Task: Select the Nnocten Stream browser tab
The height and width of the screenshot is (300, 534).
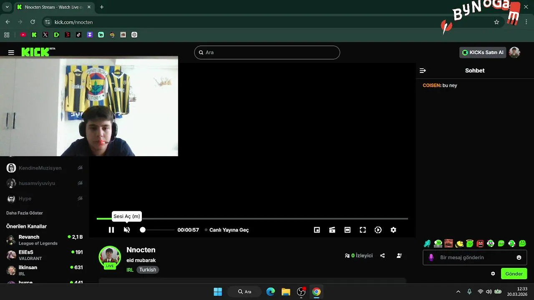Action: pyautogui.click(x=54, y=7)
